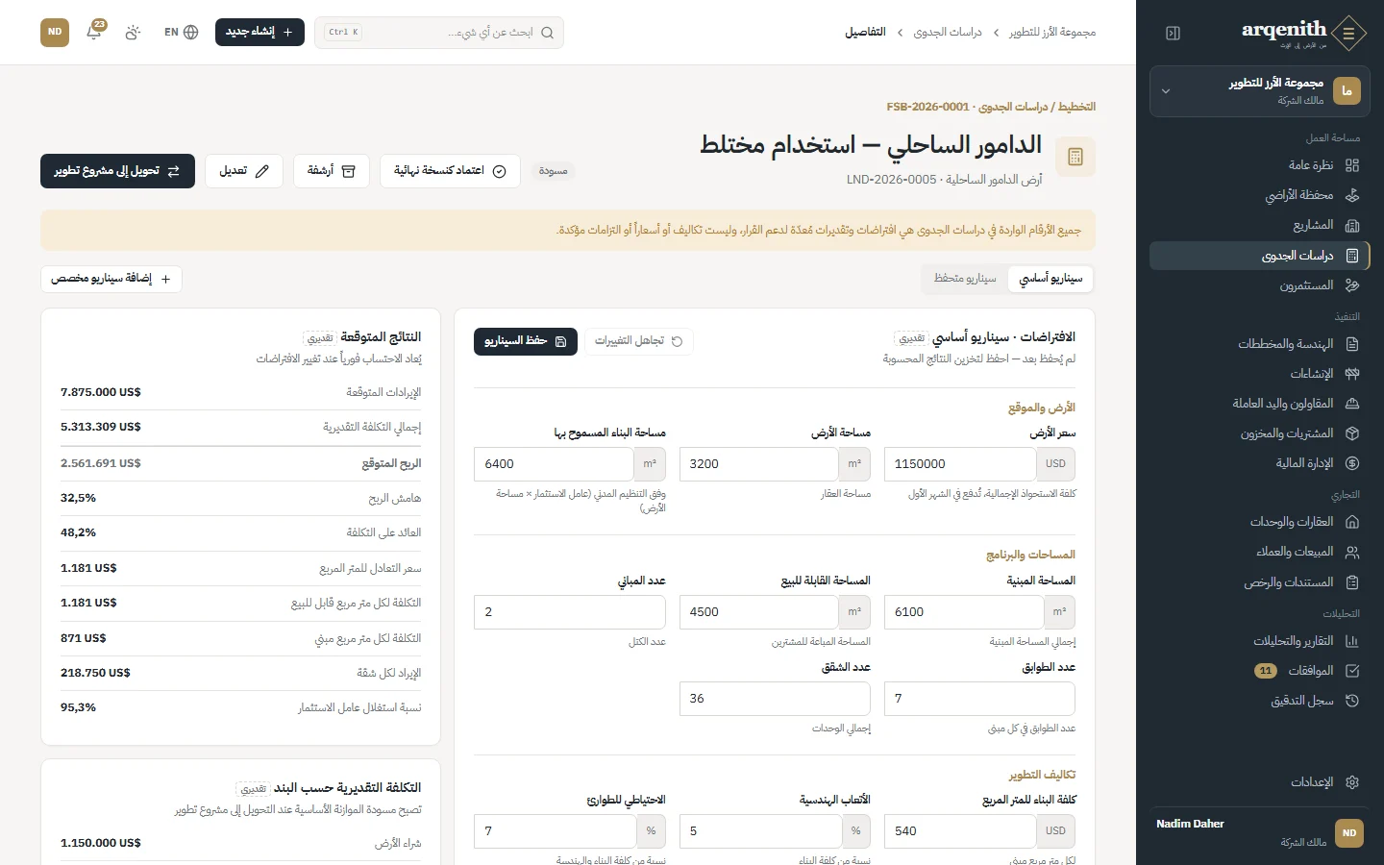Screen dimensions: 1384x865
Task: Go to الإدارة المالية in the sidebar
Action: [x=1260, y=463]
